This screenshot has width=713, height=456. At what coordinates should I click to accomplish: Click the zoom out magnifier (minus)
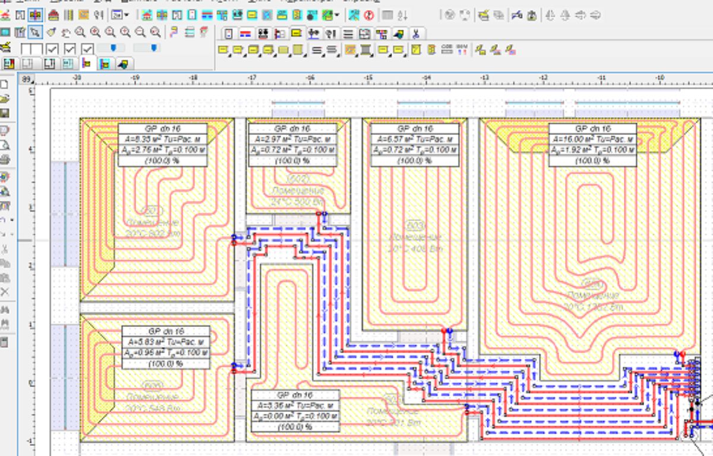point(140,32)
